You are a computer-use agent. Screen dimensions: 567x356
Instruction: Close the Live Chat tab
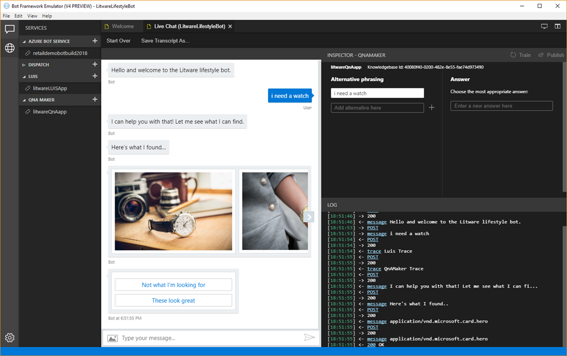230,27
